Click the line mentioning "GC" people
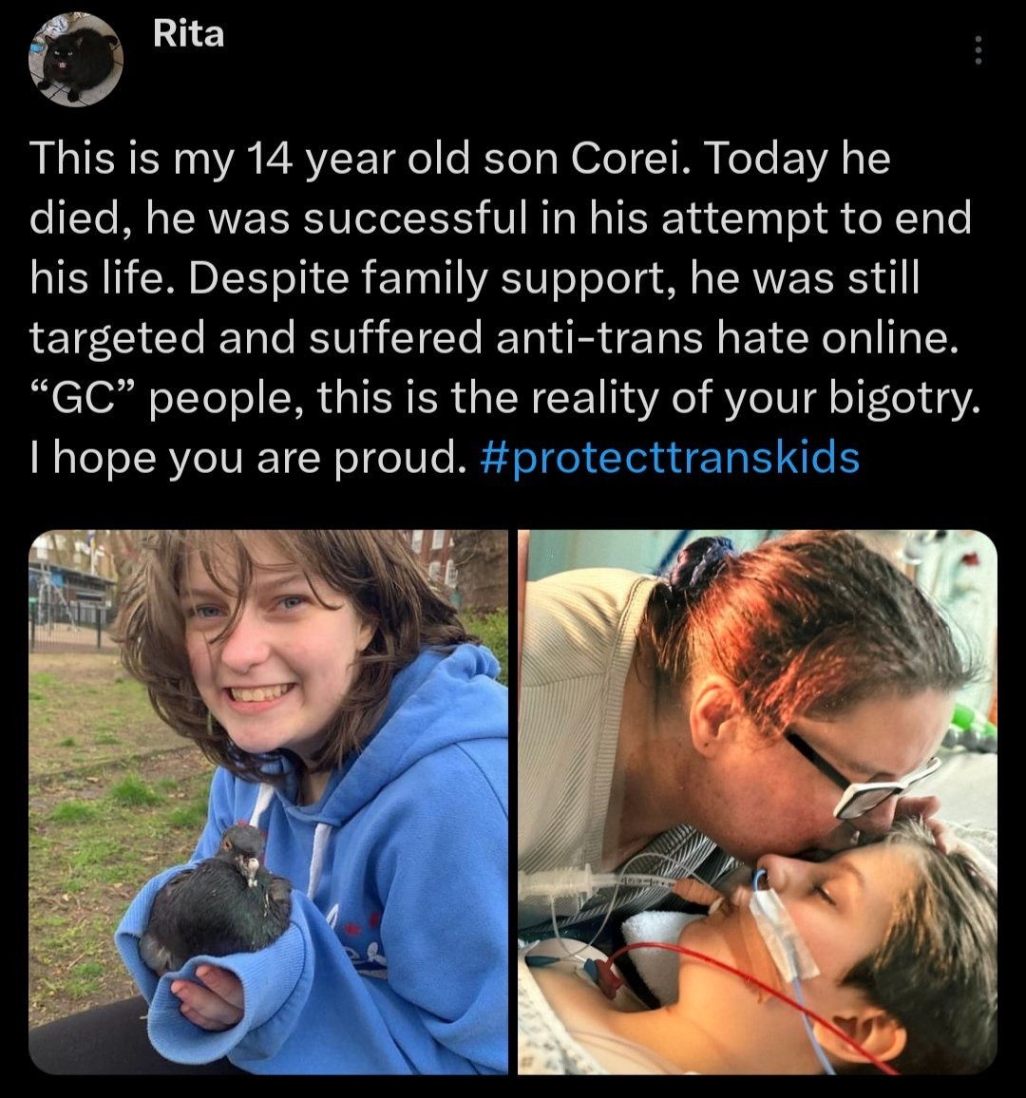Viewport: 1026px width, 1098px height. pos(504,398)
